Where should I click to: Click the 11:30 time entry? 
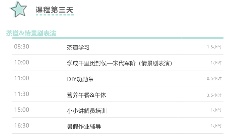point(21,94)
